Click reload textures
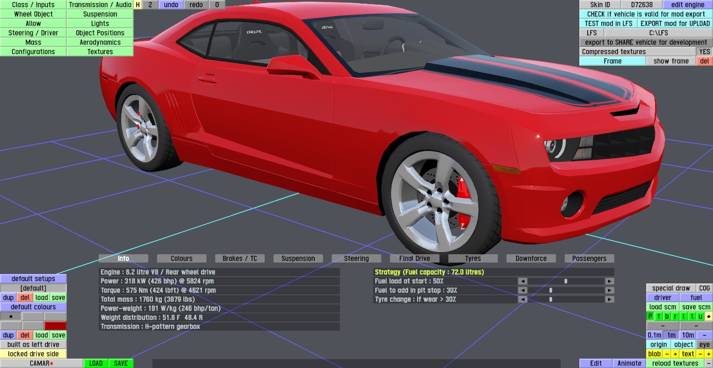 coord(675,363)
